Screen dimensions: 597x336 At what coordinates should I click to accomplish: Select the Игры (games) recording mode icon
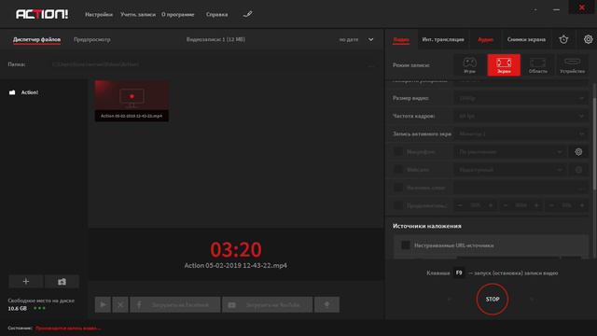click(x=469, y=65)
